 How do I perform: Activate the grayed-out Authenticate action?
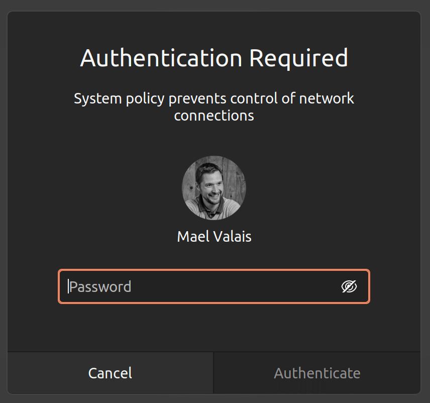click(317, 373)
